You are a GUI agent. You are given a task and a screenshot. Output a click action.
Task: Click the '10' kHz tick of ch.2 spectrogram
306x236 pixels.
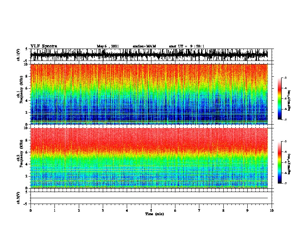click(x=26, y=128)
